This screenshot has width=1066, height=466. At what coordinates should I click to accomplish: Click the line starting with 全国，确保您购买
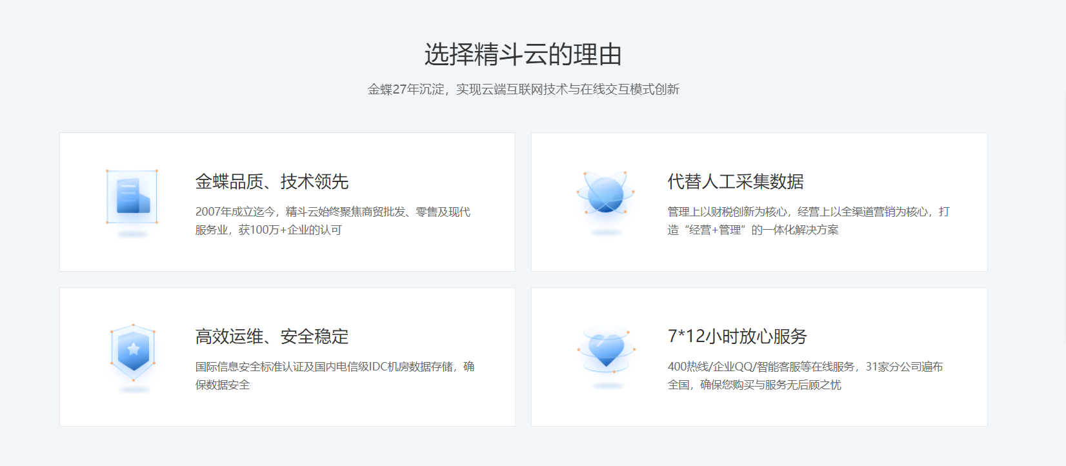[x=754, y=385]
